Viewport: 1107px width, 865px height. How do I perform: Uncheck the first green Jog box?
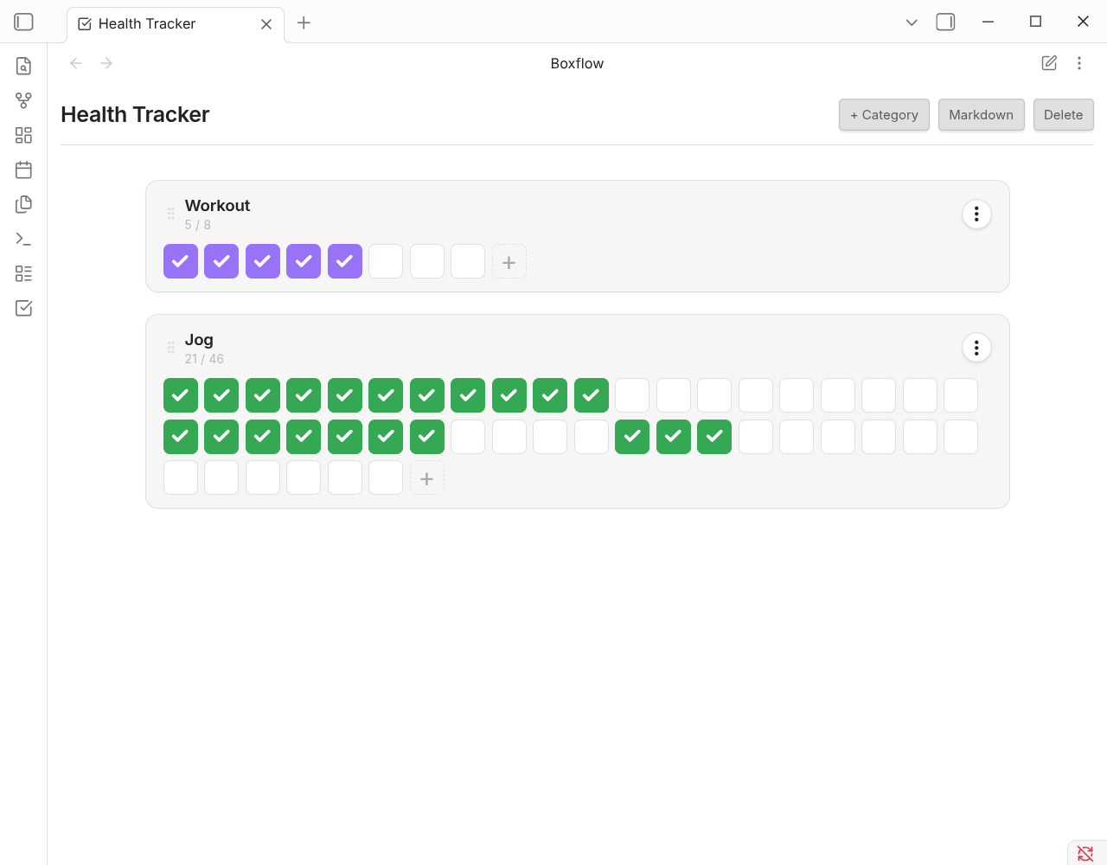point(181,395)
